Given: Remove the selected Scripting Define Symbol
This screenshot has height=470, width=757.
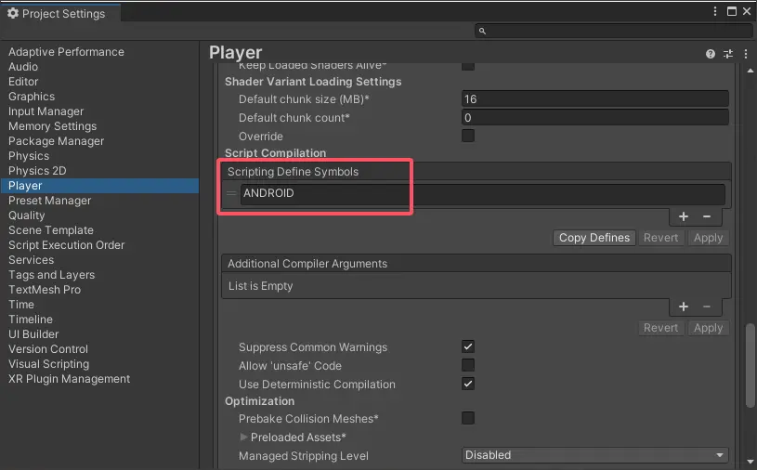Looking at the screenshot, I should 707,216.
